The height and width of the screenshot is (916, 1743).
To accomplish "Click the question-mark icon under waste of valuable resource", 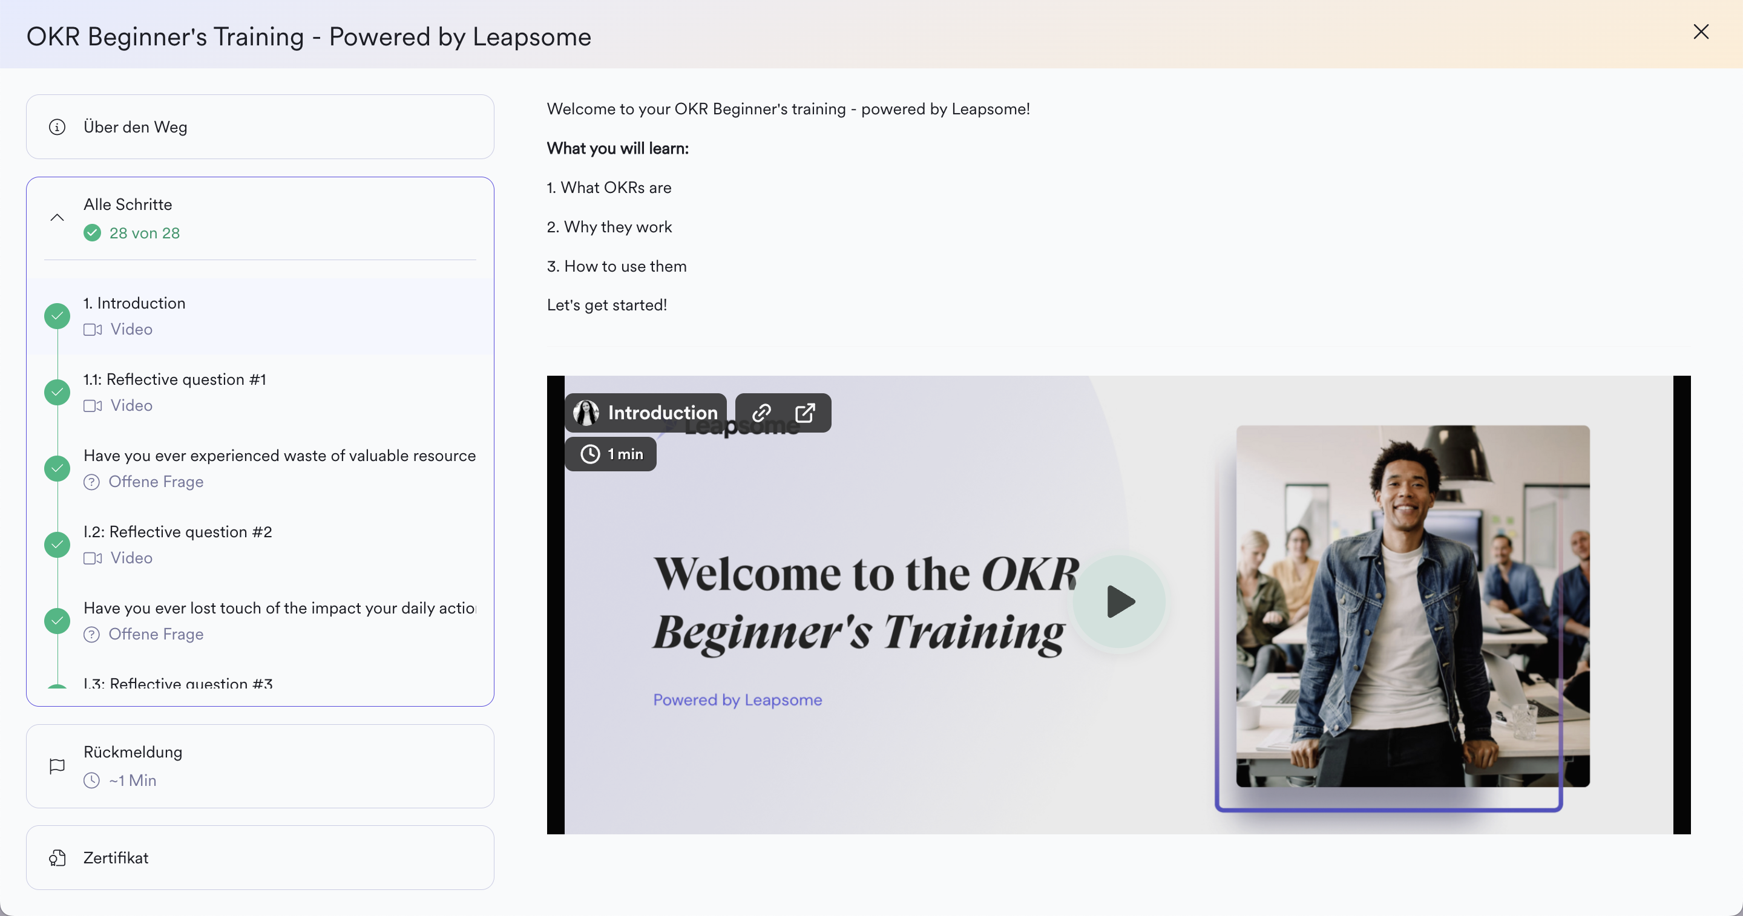I will 91,482.
